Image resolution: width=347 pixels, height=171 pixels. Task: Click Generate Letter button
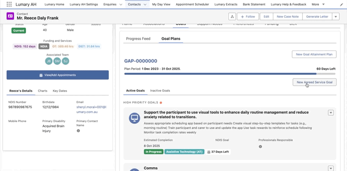click(x=317, y=17)
